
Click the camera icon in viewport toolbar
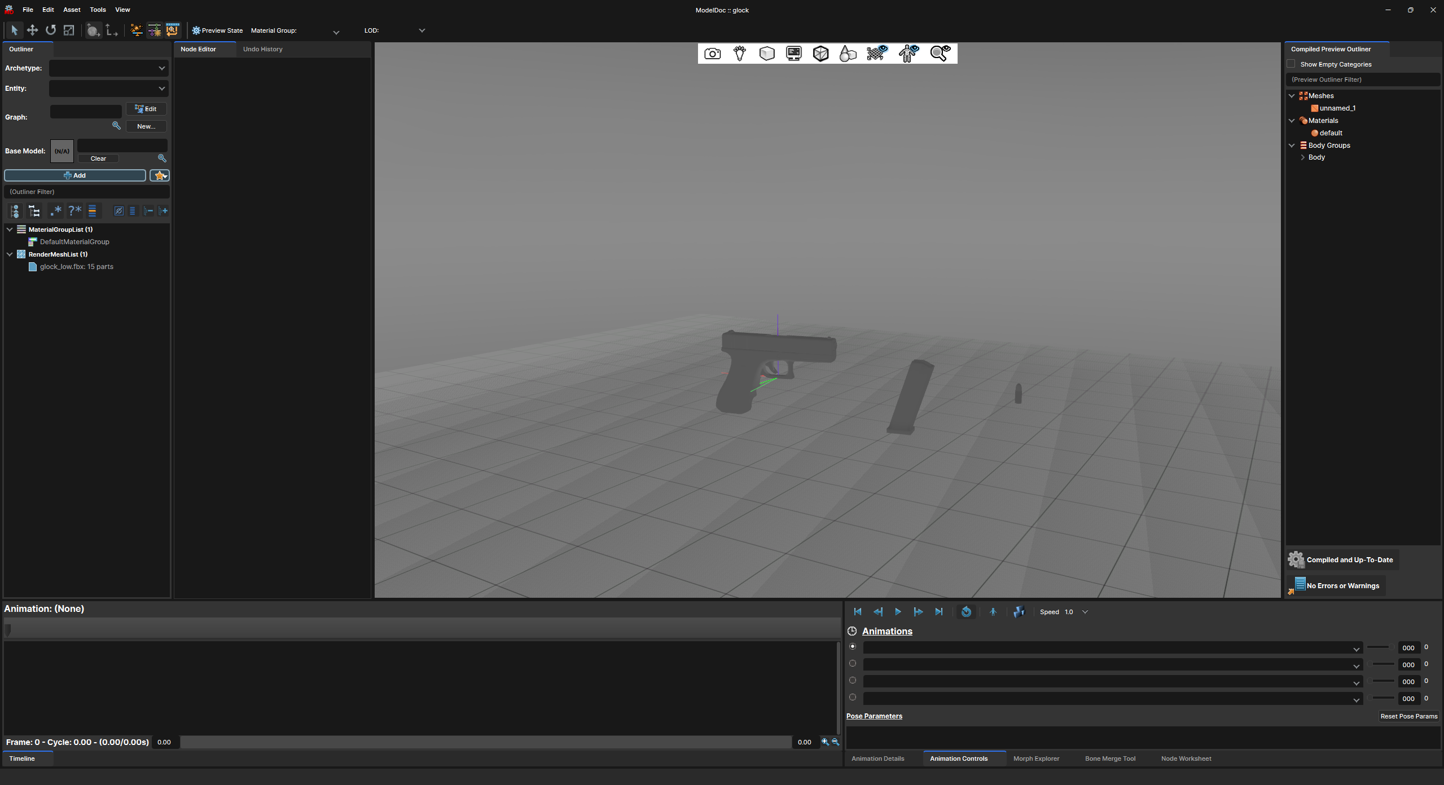(x=712, y=54)
